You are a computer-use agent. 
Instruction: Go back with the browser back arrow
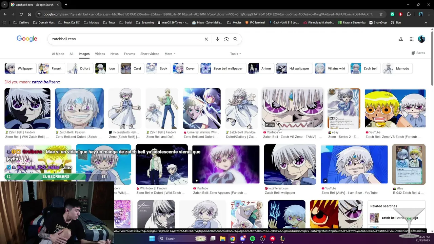point(5,14)
